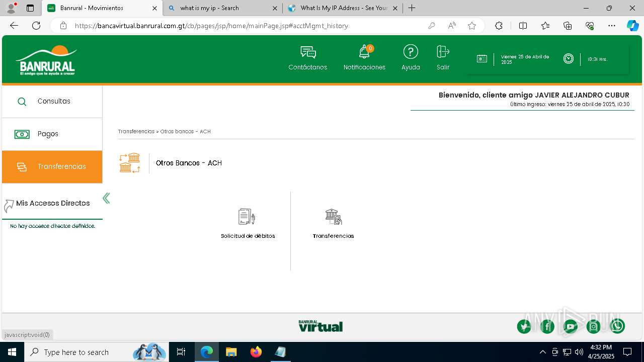The height and width of the screenshot is (362, 644).
Task: Show hidden system tray icons
Action: (542, 352)
